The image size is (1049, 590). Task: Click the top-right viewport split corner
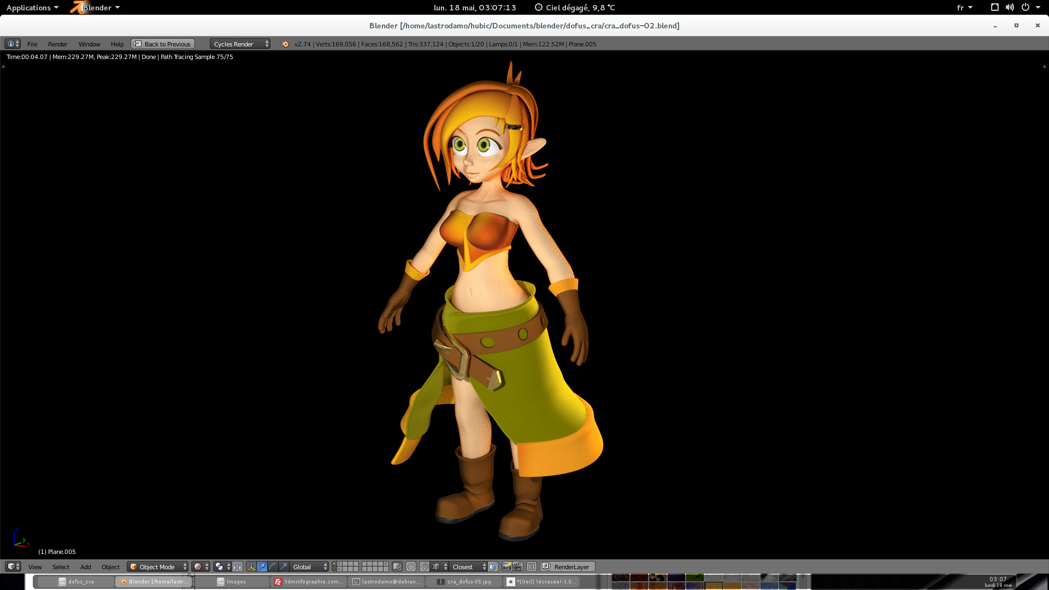coord(1044,67)
